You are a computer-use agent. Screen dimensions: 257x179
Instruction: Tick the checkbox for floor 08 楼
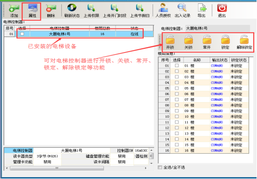pos(177,105)
